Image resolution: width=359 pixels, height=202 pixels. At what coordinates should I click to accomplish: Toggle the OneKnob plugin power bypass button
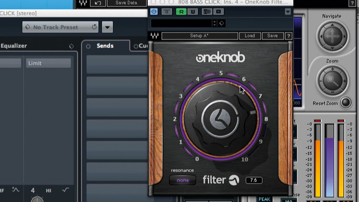point(154,11)
